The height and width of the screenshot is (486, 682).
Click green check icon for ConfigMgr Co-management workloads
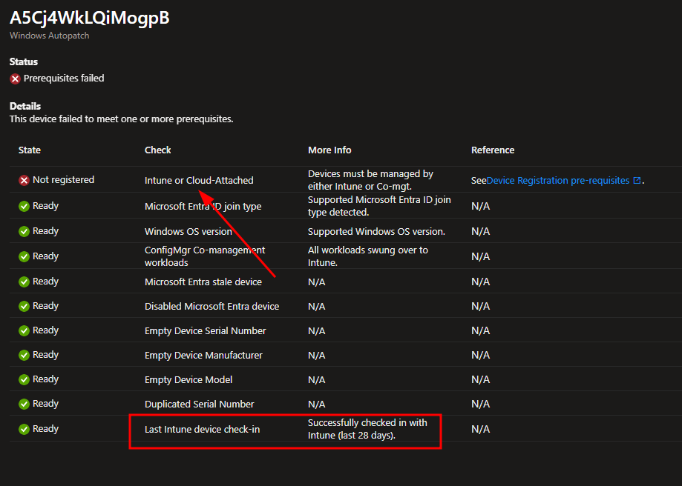click(x=24, y=256)
